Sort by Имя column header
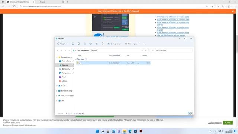The width and height of the screenshot is (238, 134). coord(80,55)
